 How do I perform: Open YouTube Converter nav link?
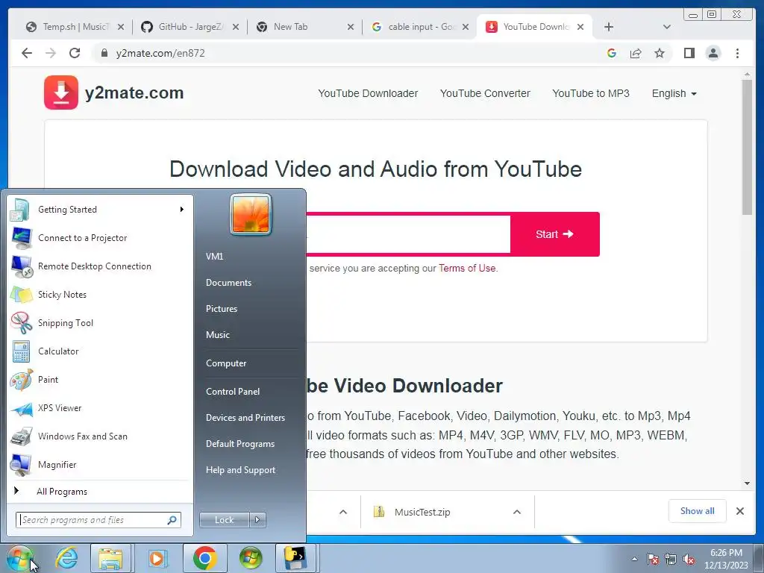(485, 93)
